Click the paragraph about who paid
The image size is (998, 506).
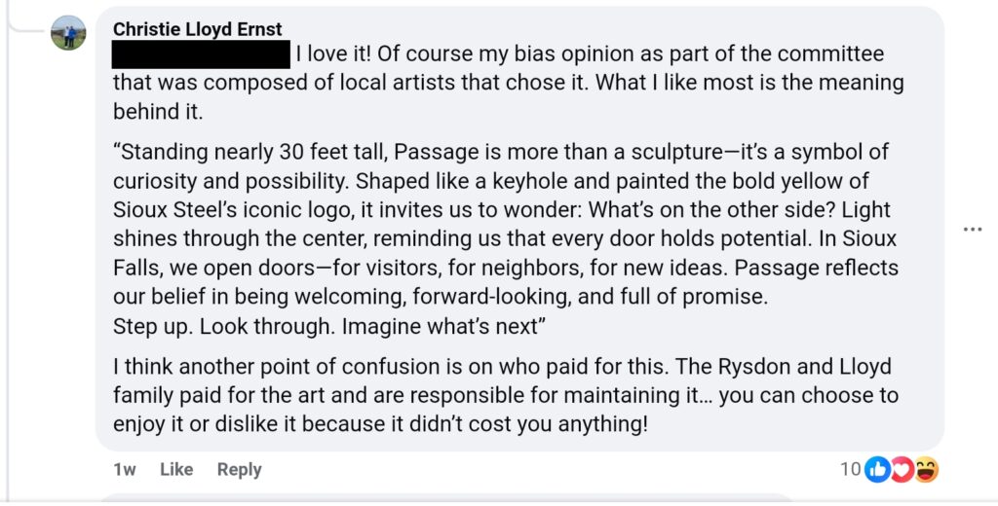(506, 395)
